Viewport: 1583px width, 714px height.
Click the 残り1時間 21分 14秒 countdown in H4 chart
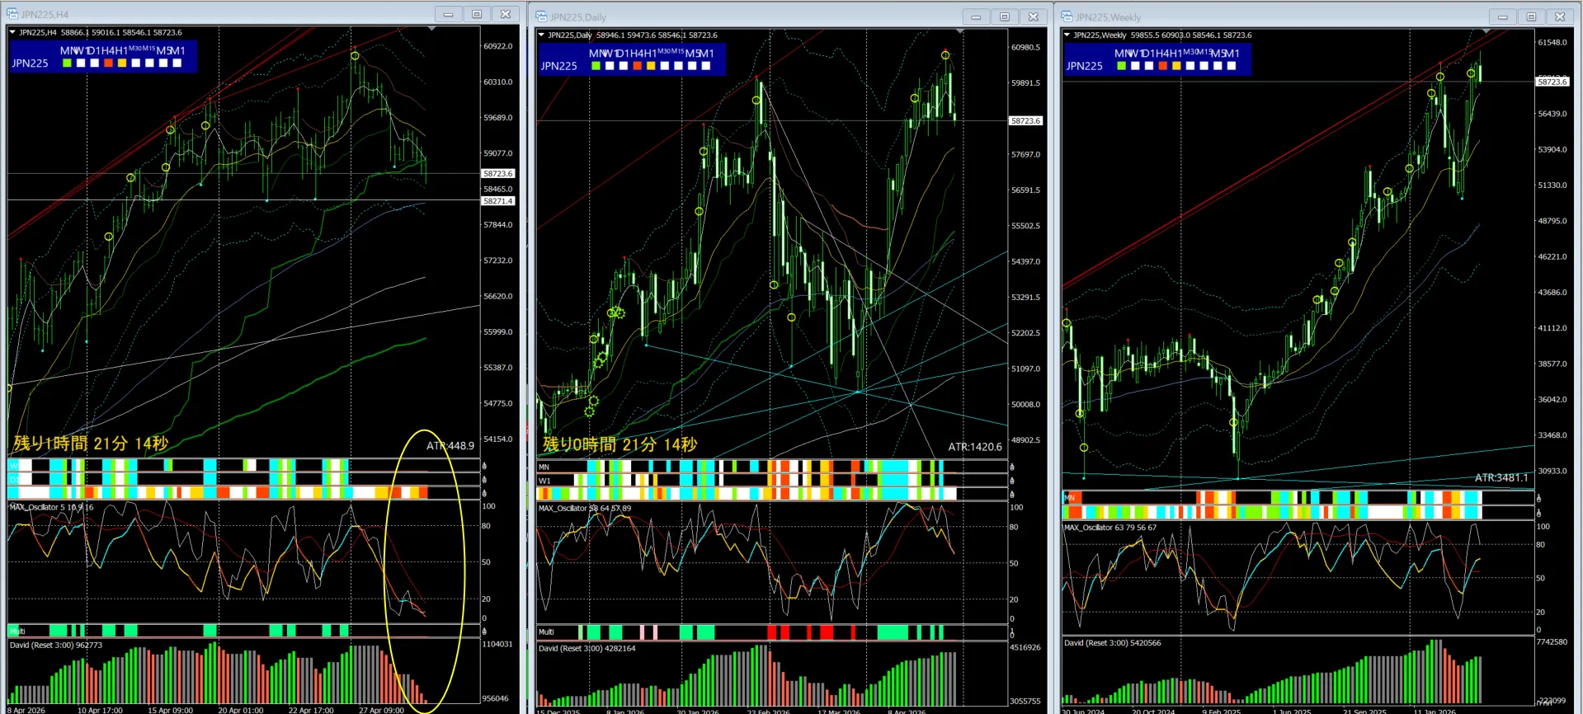point(91,444)
